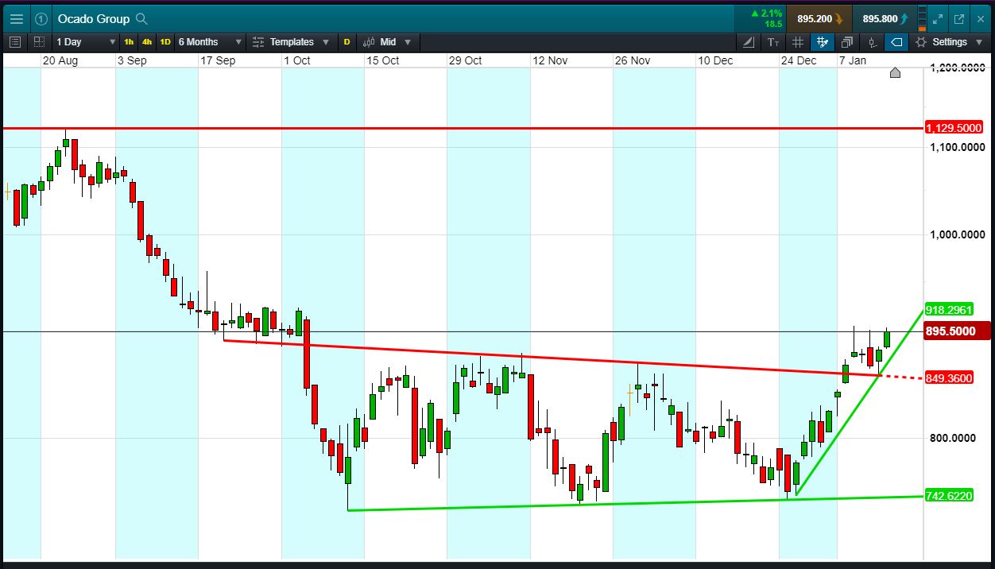Click the 7 Jan date label
This screenshot has width=995, height=569.
coord(853,60)
